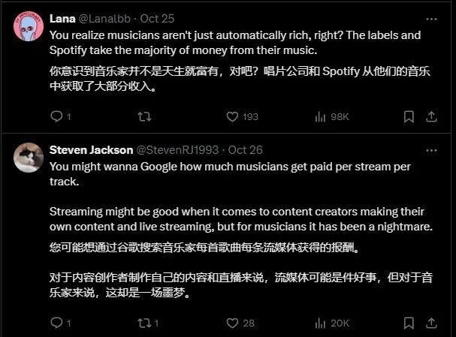Open more options for Lana's tweet
456x337 pixels.
tap(431, 18)
